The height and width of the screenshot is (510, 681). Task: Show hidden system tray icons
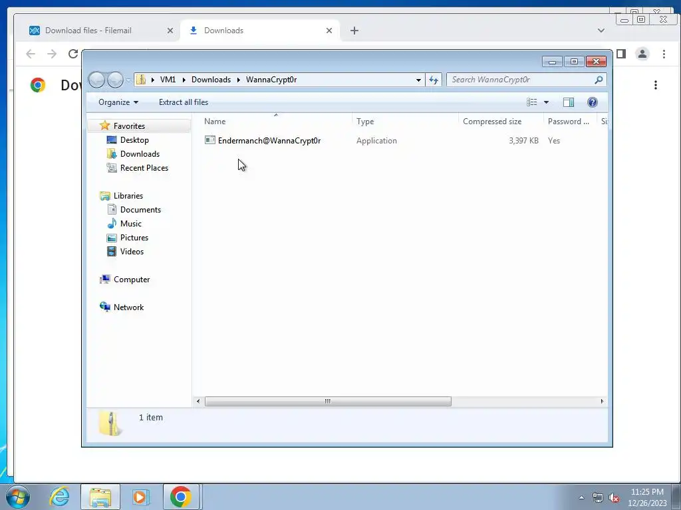(581, 497)
